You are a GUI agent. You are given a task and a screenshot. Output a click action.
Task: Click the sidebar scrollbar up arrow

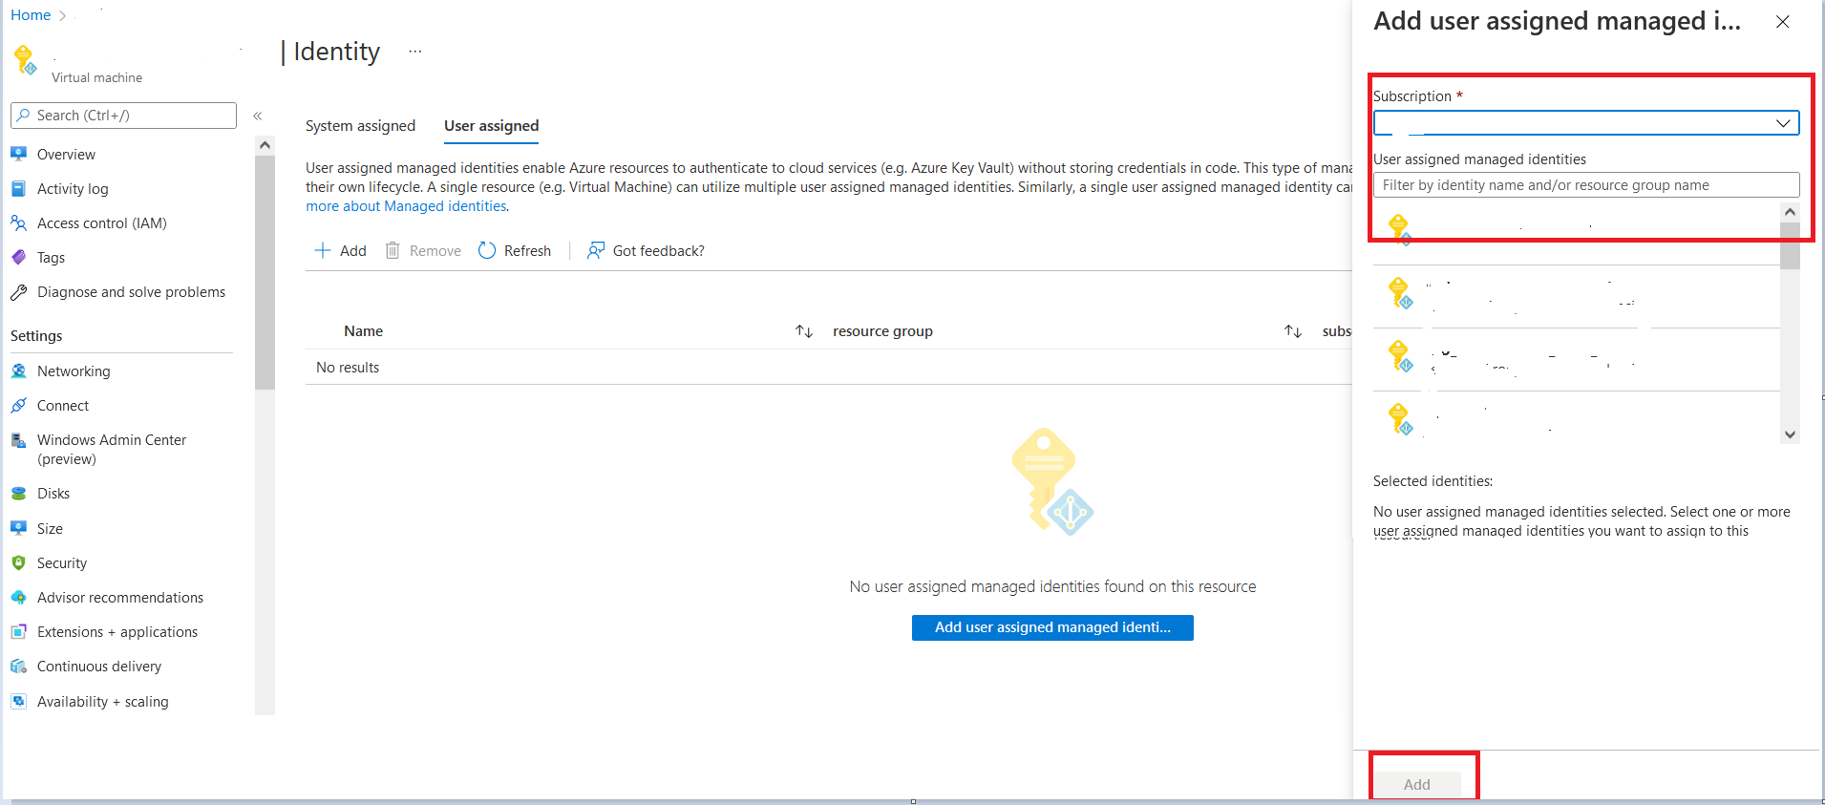coord(265,145)
